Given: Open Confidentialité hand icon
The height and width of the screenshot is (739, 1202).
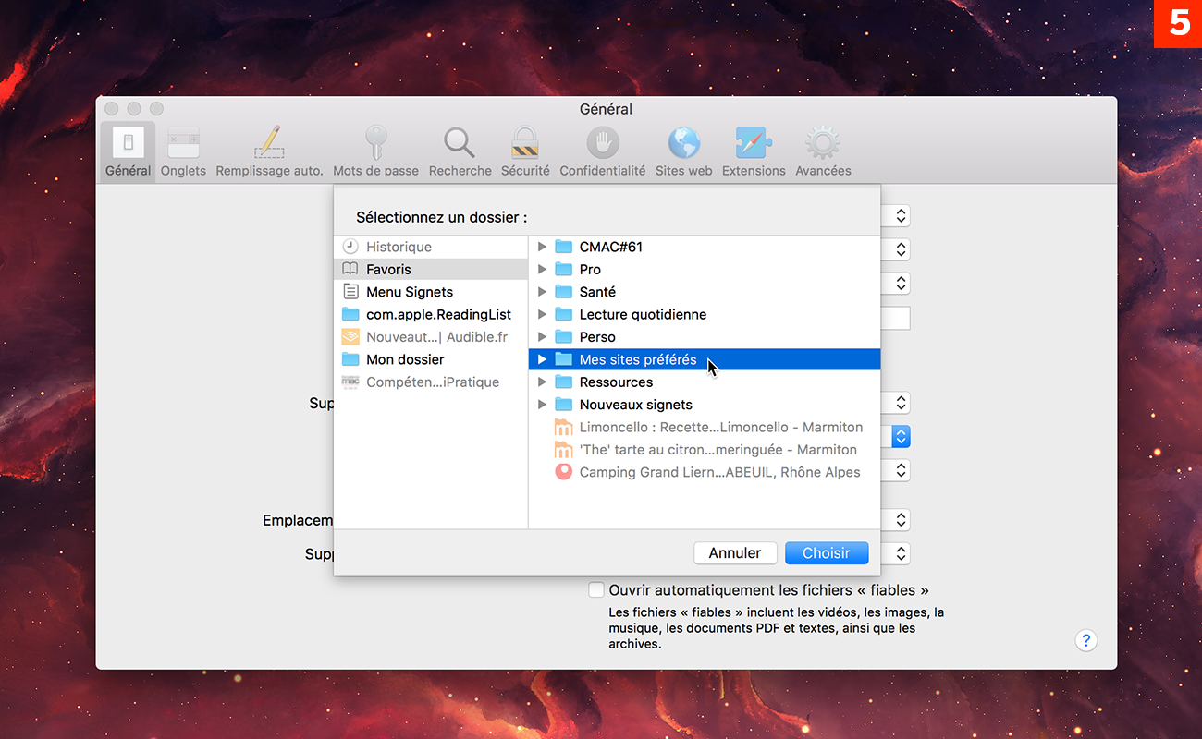Looking at the screenshot, I should coord(603,143).
